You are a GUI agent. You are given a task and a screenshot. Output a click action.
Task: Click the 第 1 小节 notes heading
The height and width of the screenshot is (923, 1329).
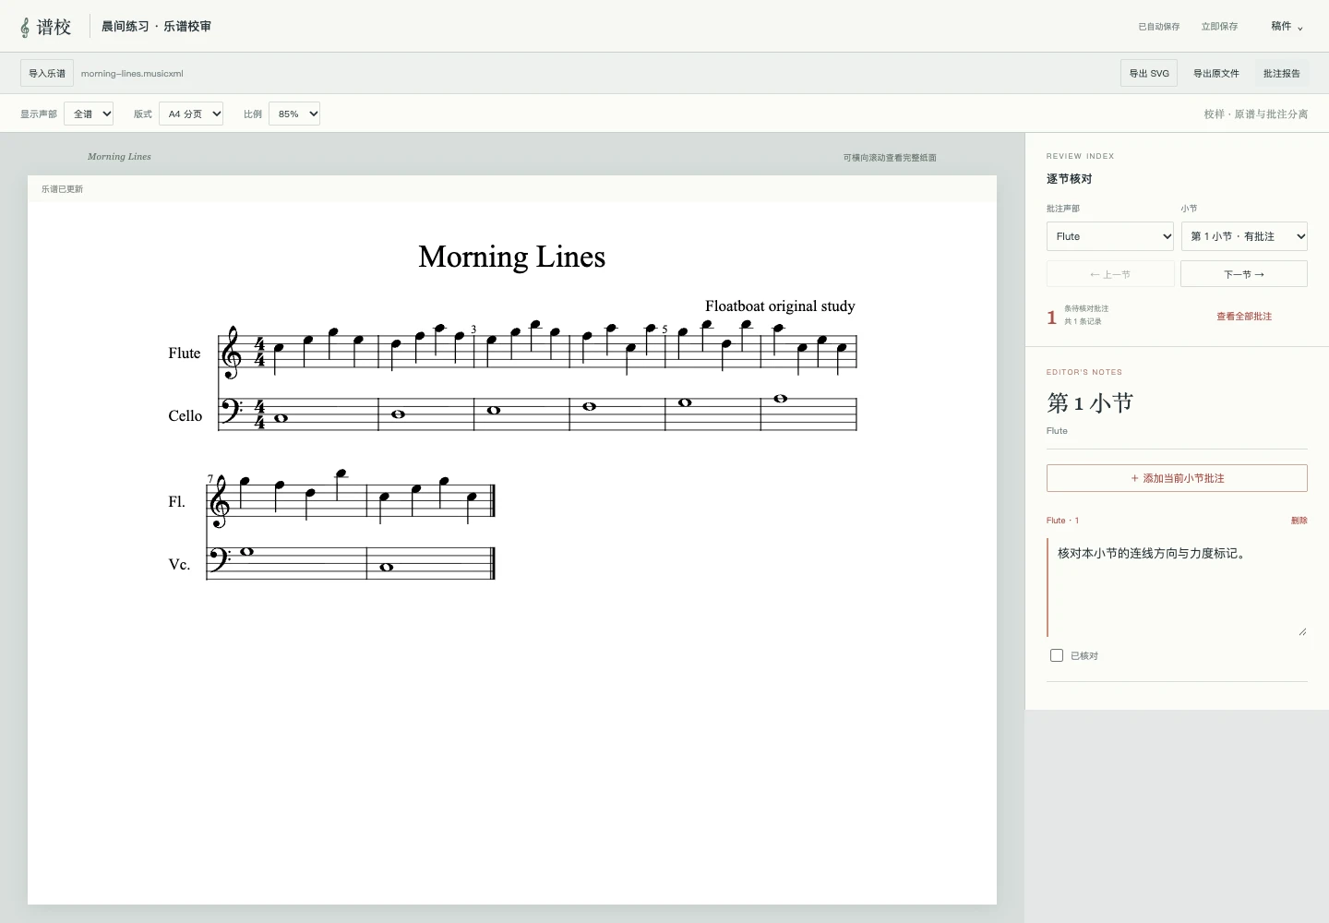coord(1090,402)
